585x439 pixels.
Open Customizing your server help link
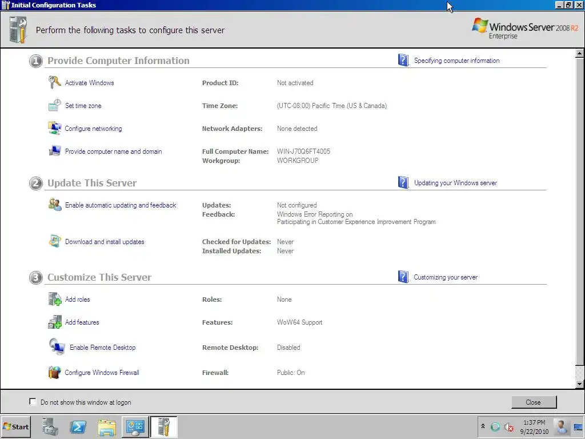(x=446, y=277)
